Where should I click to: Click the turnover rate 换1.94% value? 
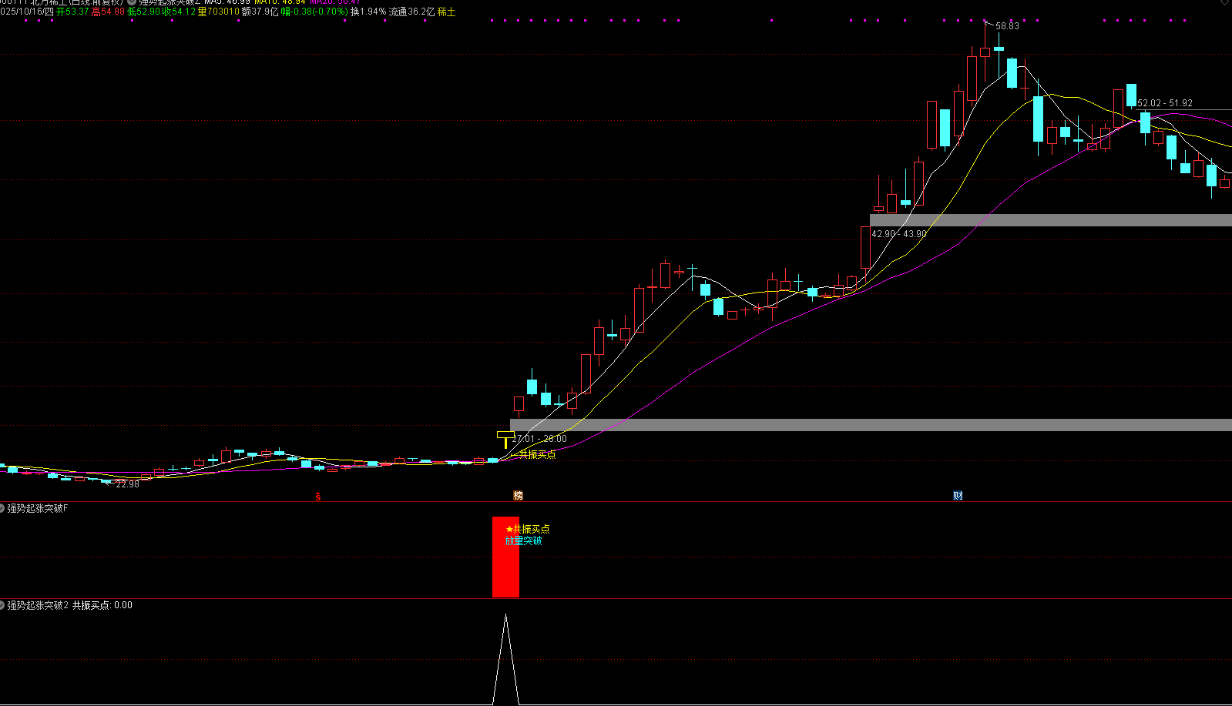click(x=368, y=12)
